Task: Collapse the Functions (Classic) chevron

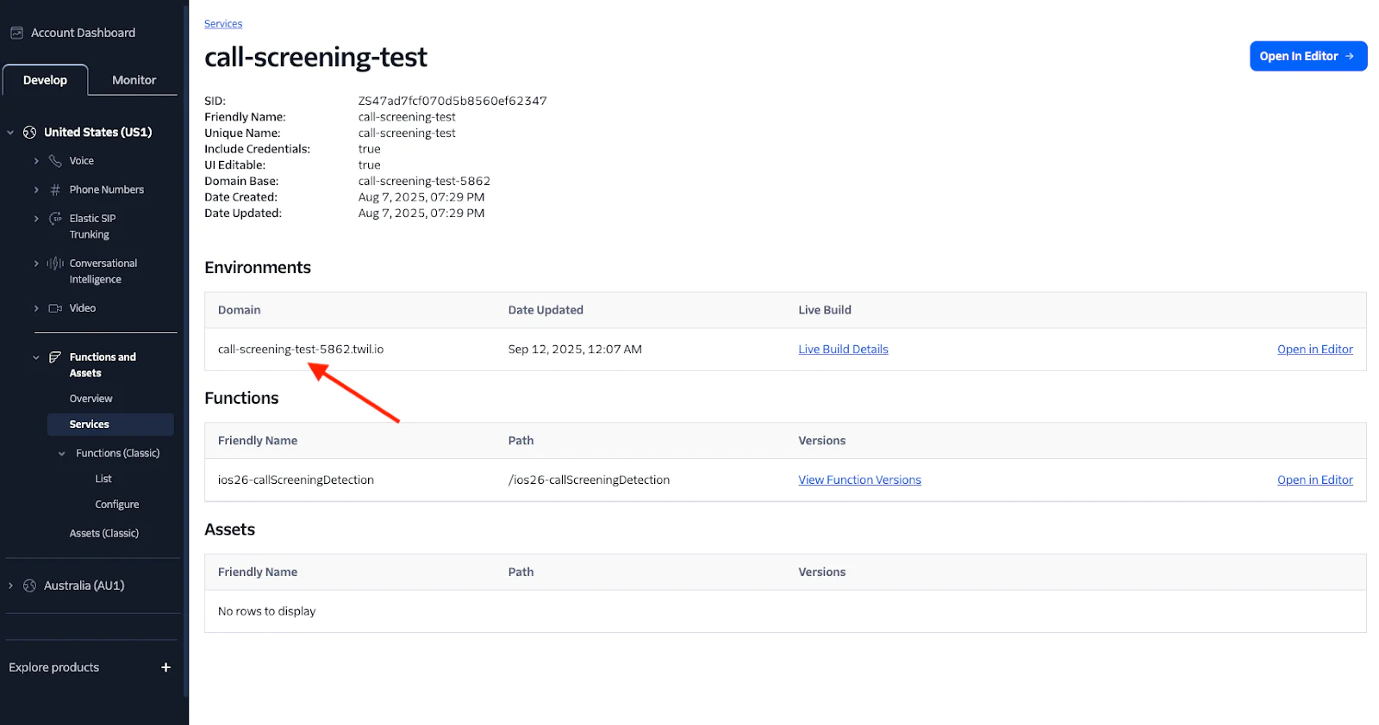Action: point(61,454)
